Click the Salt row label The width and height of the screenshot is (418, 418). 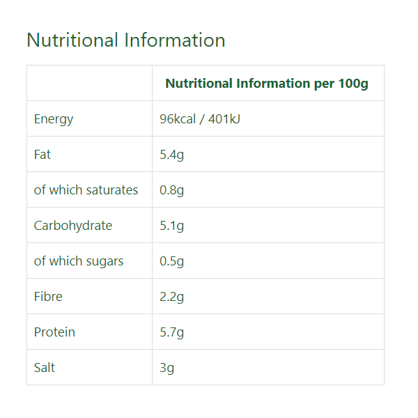click(45, 368)
